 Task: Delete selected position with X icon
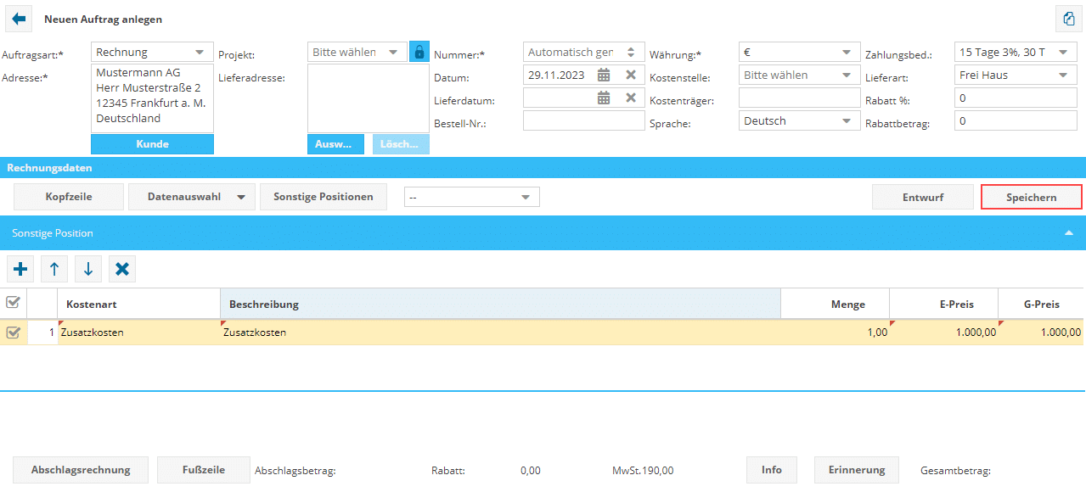pos(122,270)
